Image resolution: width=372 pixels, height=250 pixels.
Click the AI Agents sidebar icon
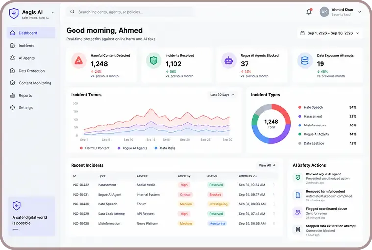(13, 58)
